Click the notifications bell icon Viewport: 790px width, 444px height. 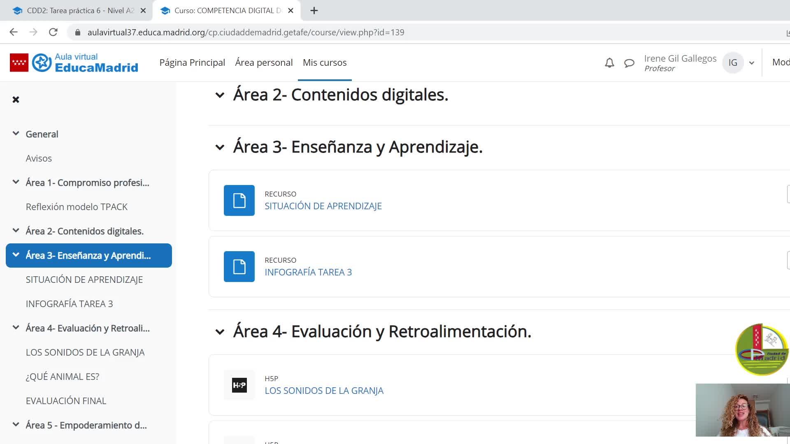pos(609,63)
